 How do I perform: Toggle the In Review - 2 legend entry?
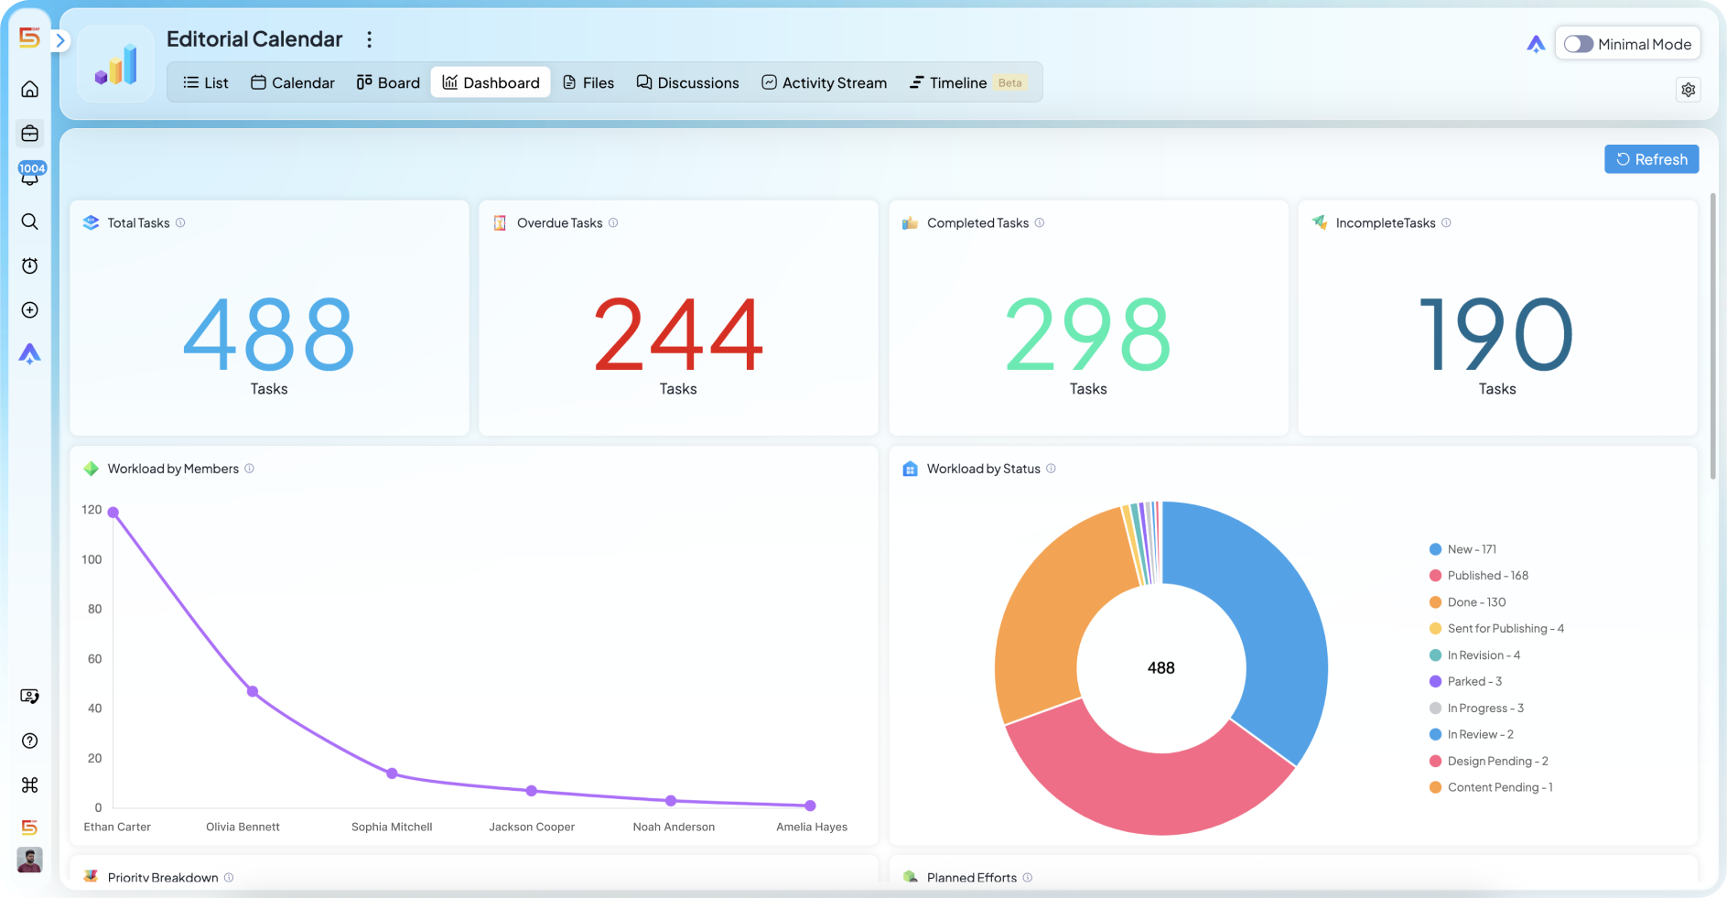pos(1472,734)
